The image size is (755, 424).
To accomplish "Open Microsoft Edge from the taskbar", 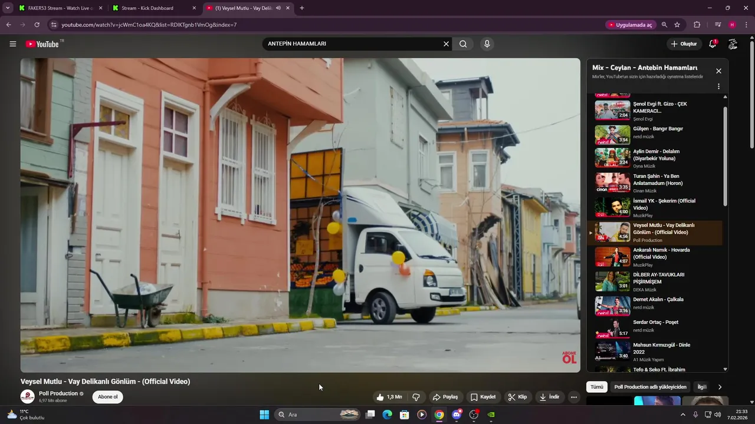I will pos(387,415).
